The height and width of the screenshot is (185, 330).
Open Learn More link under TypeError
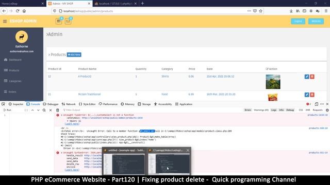point(72,124)
